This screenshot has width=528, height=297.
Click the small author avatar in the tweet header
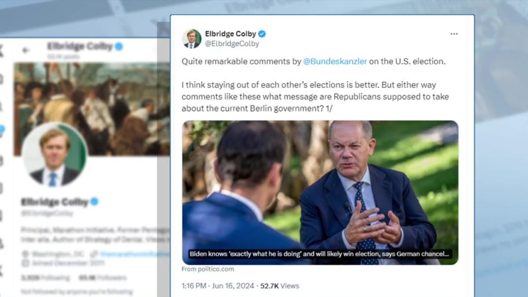click(191, 39)
